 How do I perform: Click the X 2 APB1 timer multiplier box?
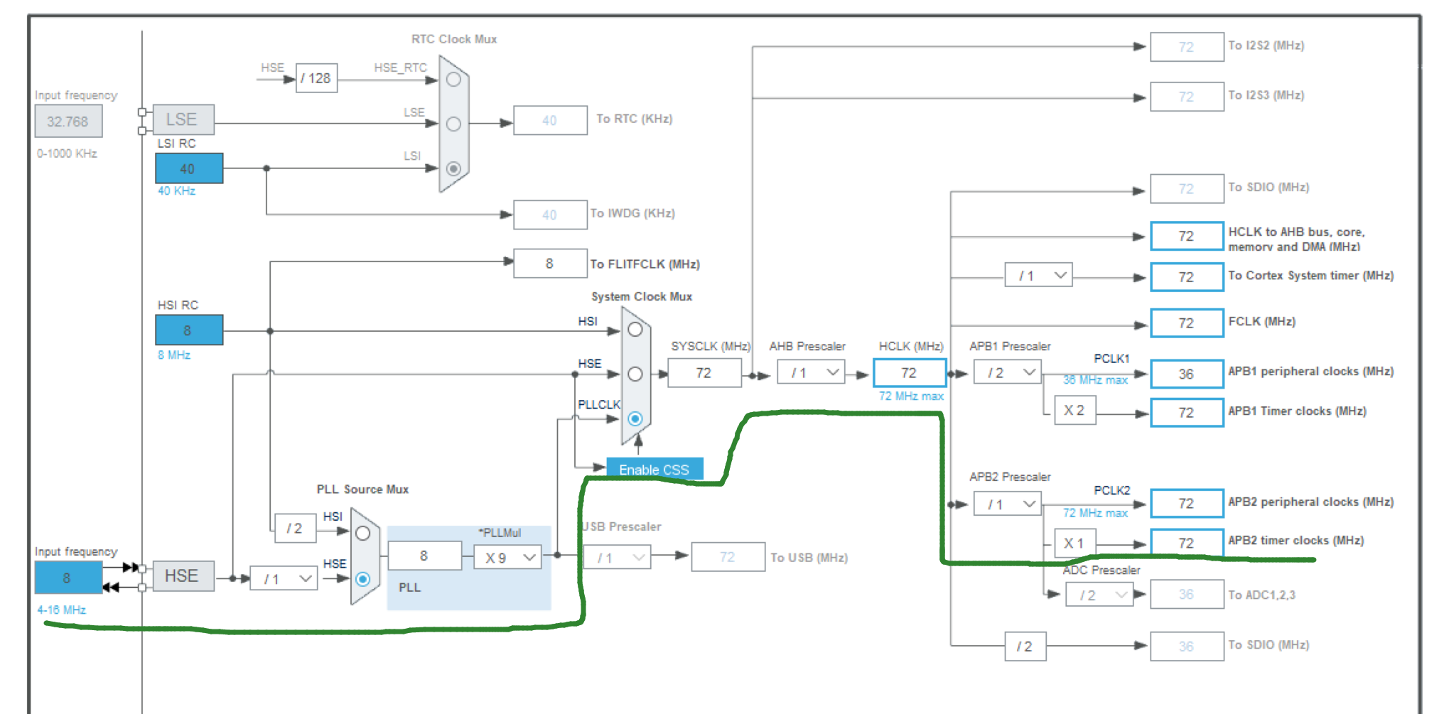[x=1074, y=411]
